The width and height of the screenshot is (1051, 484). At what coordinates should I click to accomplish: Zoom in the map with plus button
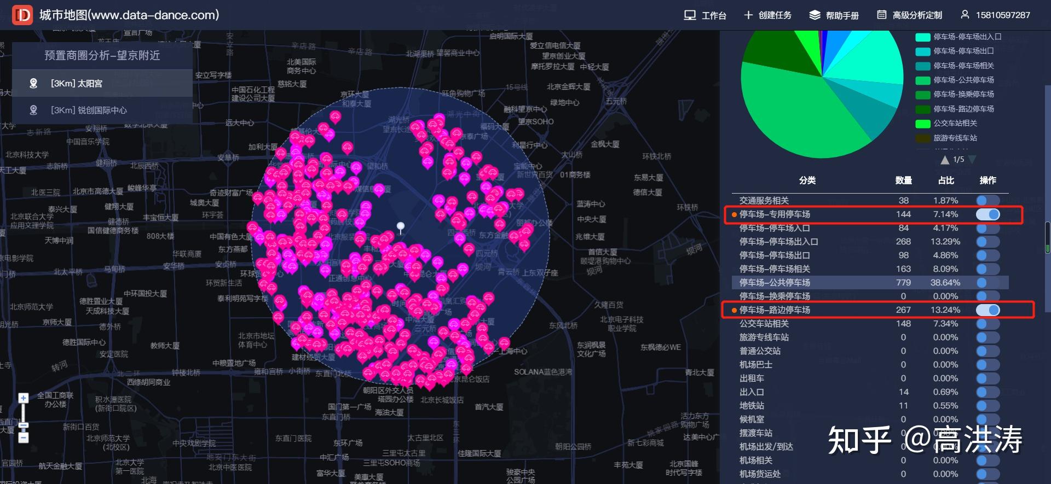24,398
